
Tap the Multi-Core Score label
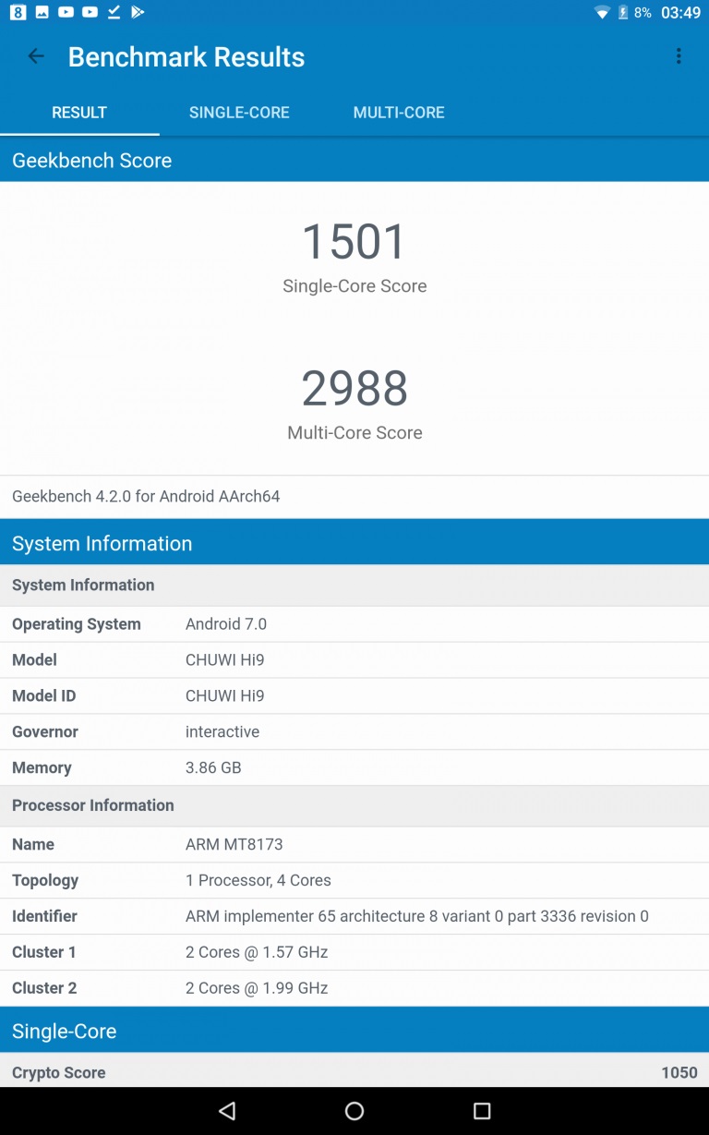354,433
